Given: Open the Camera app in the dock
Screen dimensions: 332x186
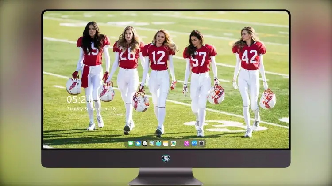Looking at the screenshot, I should pyautogui.click(x=201, y=143).
